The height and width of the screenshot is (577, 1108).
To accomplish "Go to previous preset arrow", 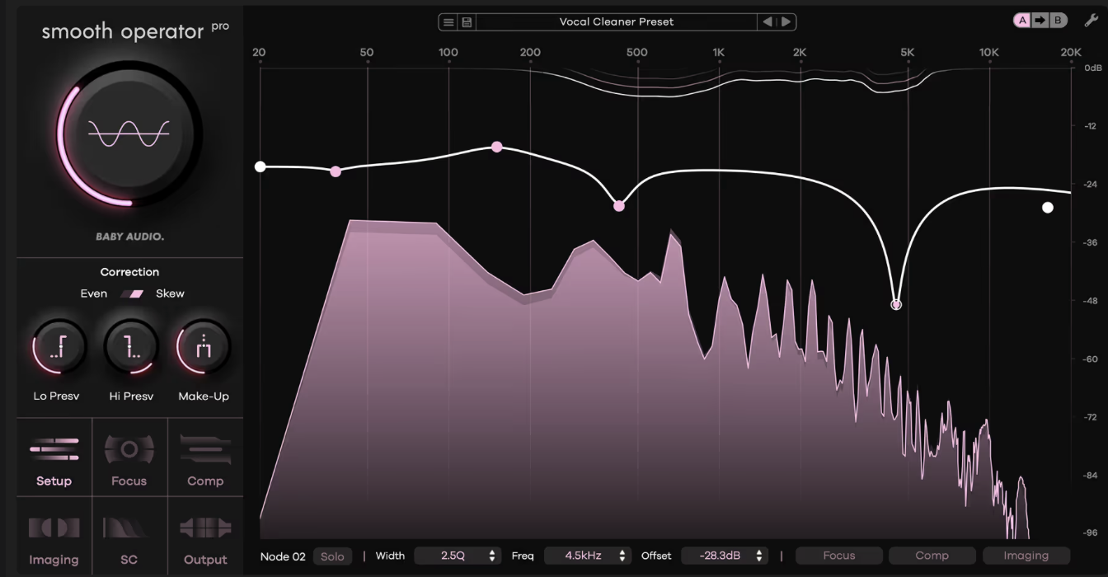I will click(x=768, y=22).
